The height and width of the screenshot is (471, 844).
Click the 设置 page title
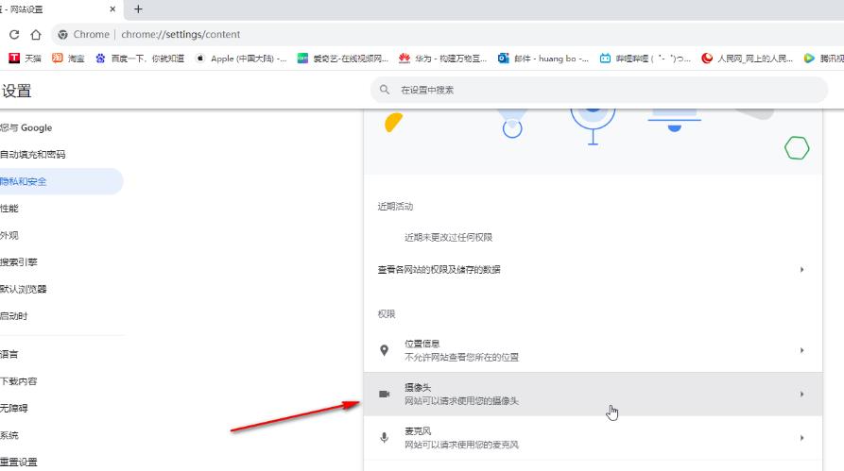[x=16, y=91]
